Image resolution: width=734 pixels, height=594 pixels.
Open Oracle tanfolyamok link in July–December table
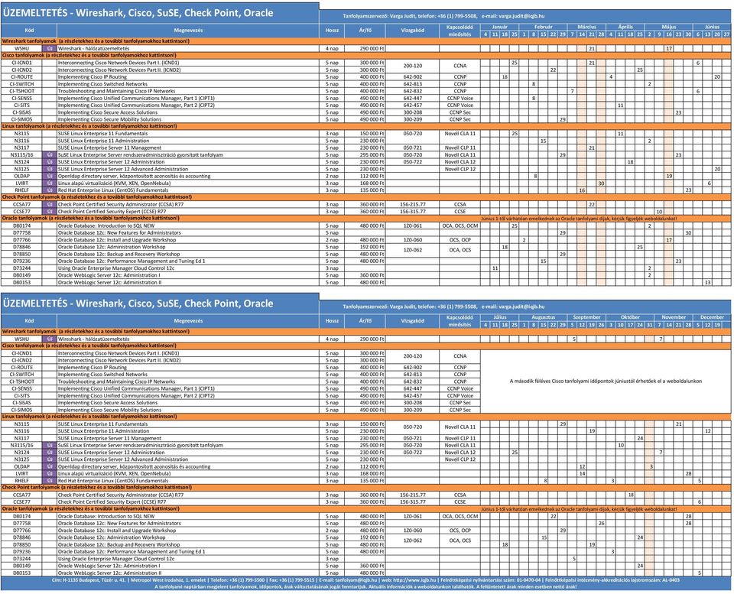point(91,508)
